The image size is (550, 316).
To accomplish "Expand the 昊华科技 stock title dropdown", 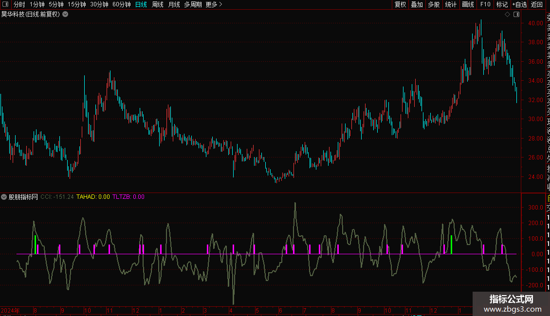I will click(65, 15).
